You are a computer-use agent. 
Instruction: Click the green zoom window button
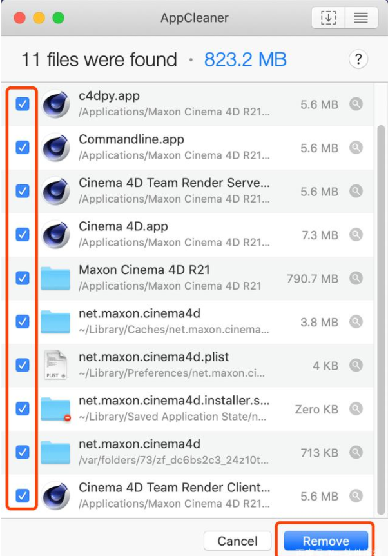[x=59, y=18]
